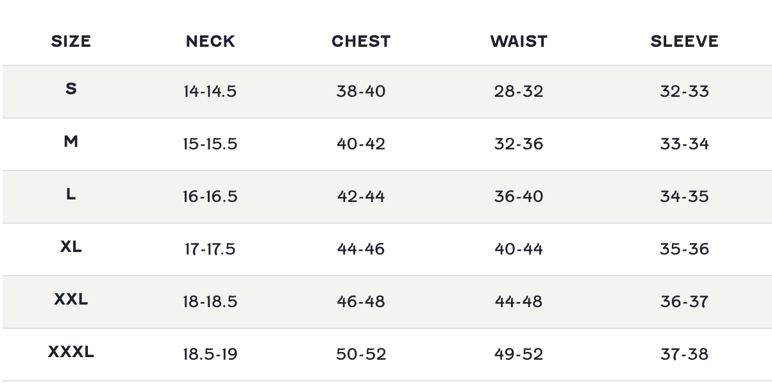
Task: Select the XXXL size row label
Action: pyautogui.click(x=71, y=352)
